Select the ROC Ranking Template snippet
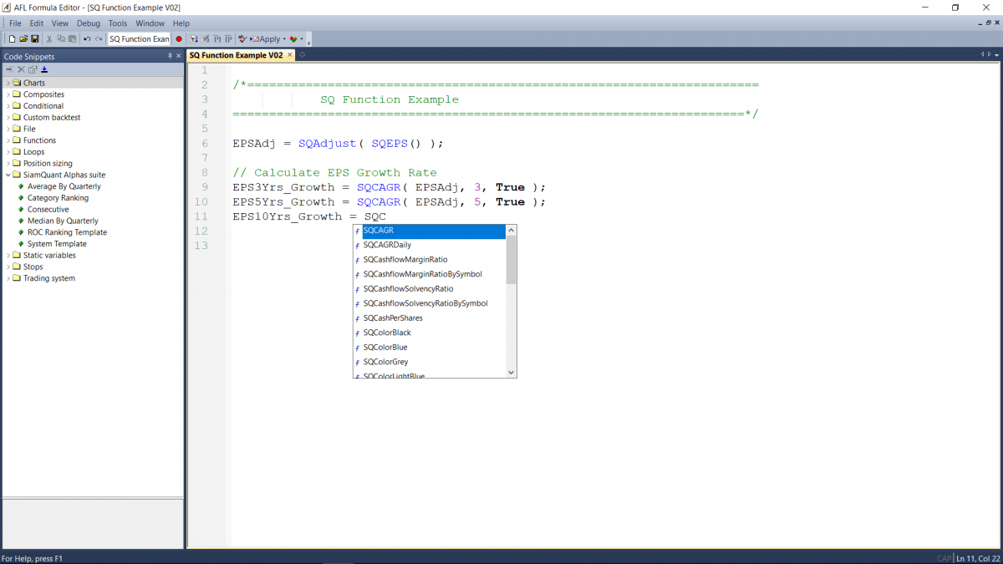 click(67, 232)
